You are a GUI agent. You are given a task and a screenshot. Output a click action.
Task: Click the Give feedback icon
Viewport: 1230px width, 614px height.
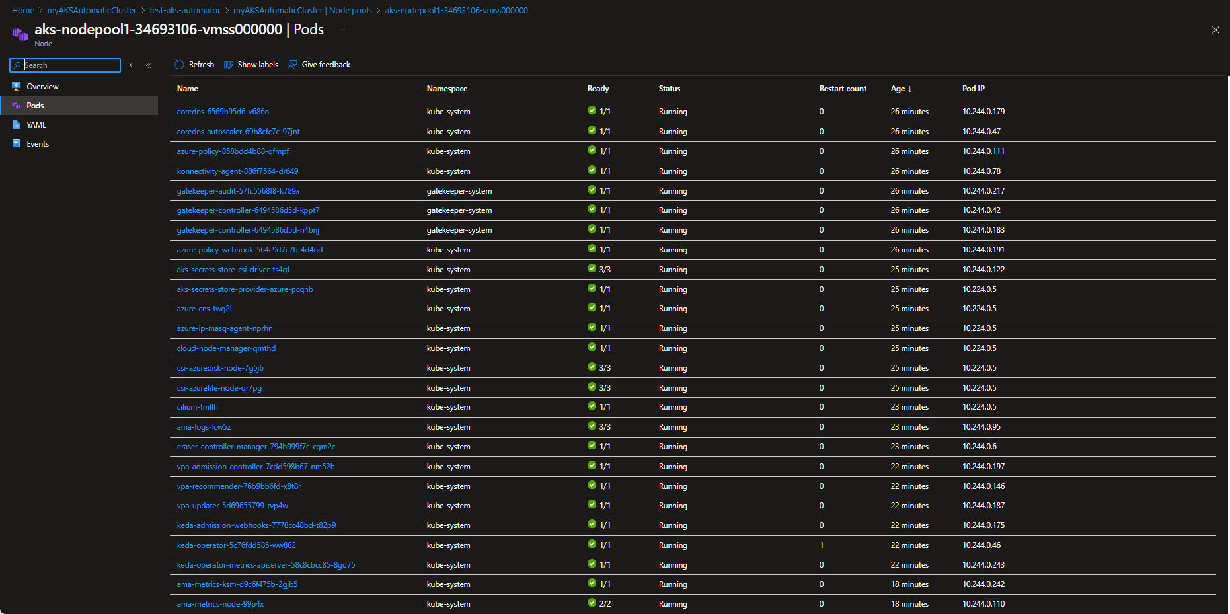click(292, 65)
